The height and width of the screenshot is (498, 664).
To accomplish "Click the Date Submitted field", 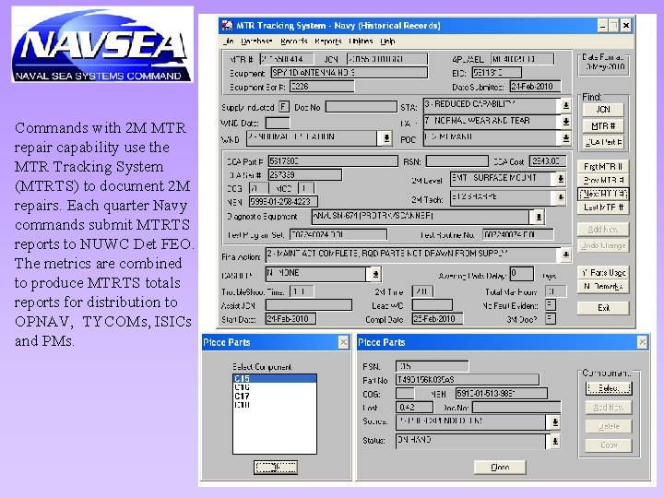I will click(535, 87).
